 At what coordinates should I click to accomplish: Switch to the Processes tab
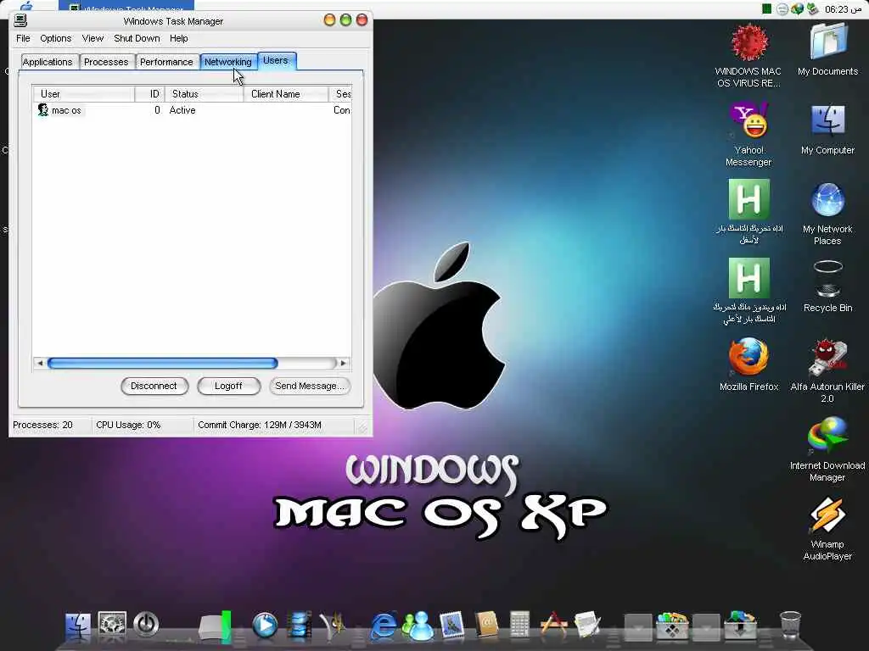pos(106,62)
